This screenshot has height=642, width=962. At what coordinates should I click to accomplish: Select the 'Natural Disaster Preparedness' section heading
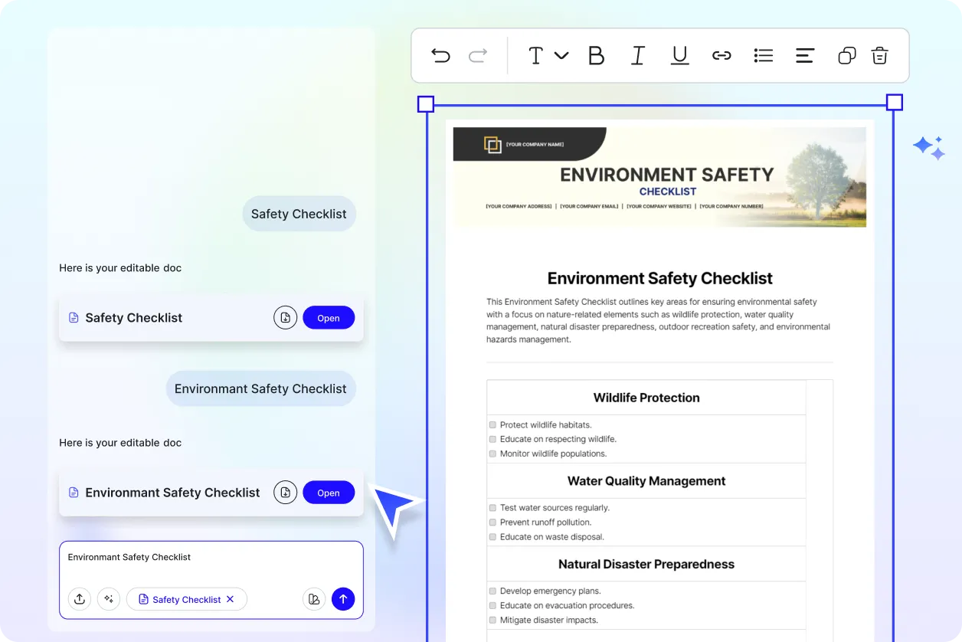(x=646, y=564)
